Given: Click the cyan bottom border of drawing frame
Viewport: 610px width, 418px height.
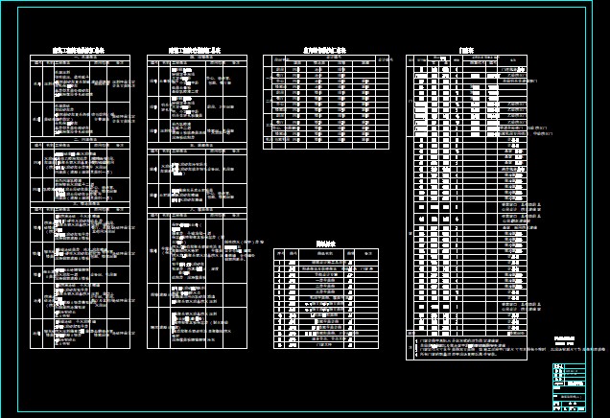Looking at the screenshot, I should click(288, 412).
